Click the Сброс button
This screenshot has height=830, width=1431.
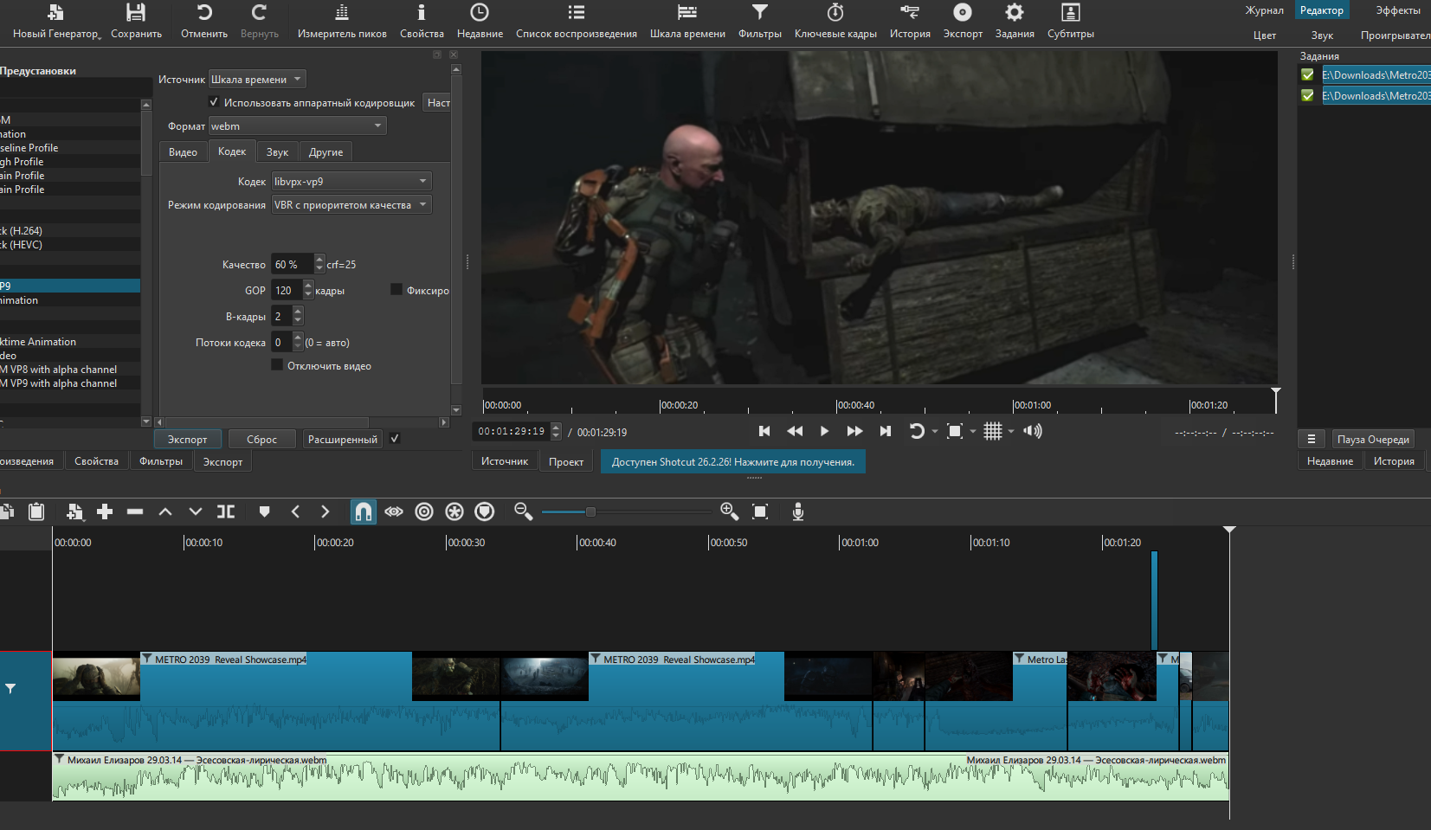261,440
